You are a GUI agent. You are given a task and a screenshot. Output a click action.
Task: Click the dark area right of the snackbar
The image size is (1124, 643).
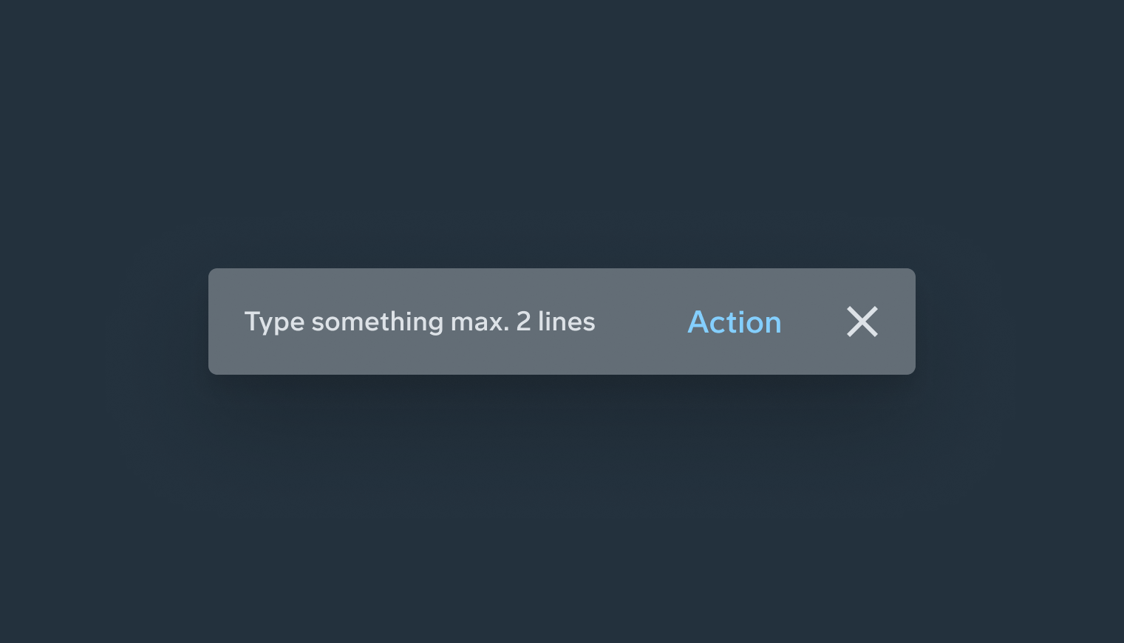point(1020,321)
